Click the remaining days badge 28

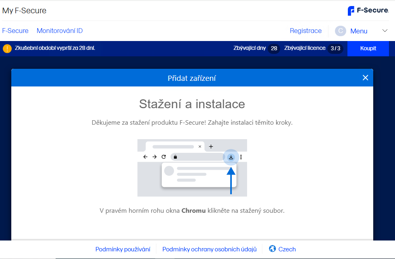coord(274,48)
